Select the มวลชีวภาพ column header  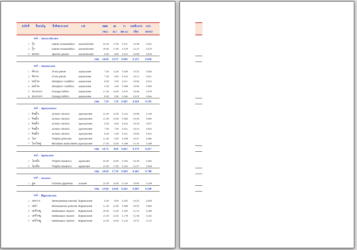pyautogui.click(x=136, y=26)
